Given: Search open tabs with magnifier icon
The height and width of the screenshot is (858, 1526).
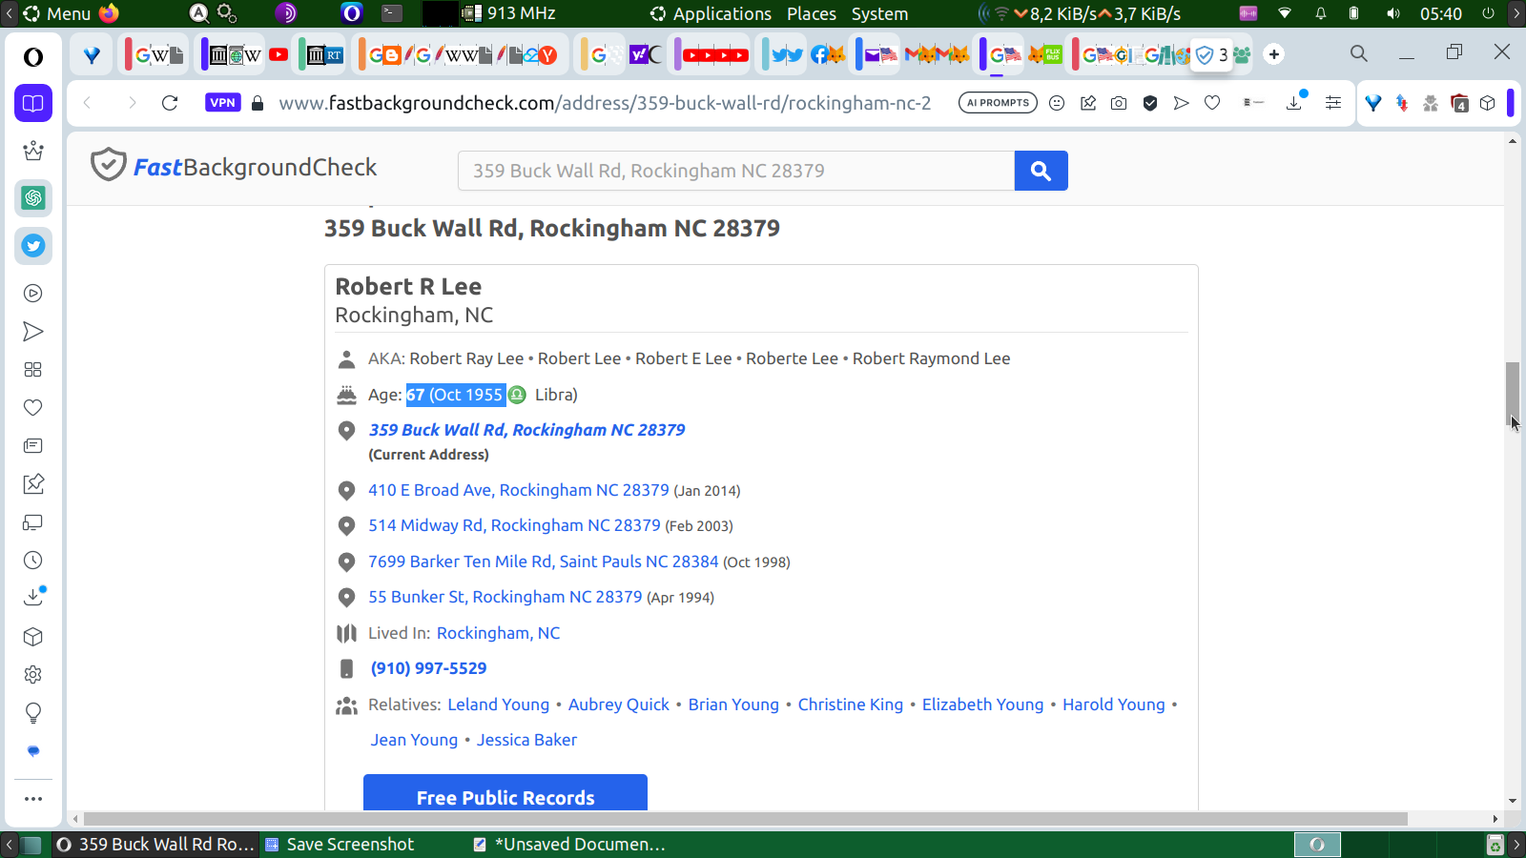Looking at the screenshot, I should (x=1359, y=53).
